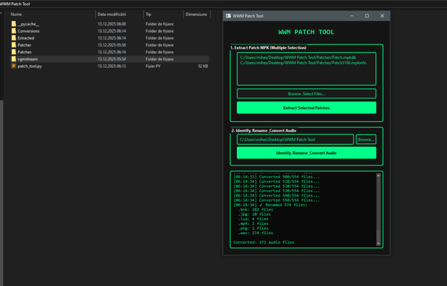The width and height of the screenshot is (447, 286).
Task: Sort by the Tip column header
Action: (148, 14)
